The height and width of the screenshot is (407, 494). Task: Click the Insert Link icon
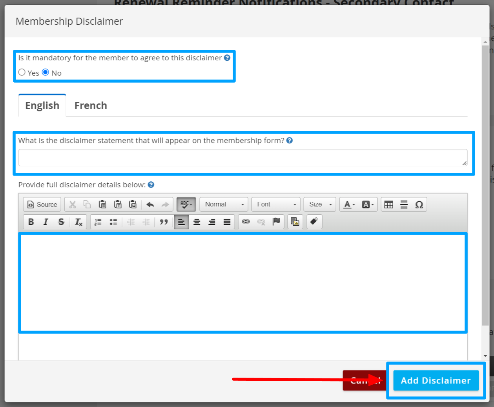pyautogui.click(x=246, y=222)
